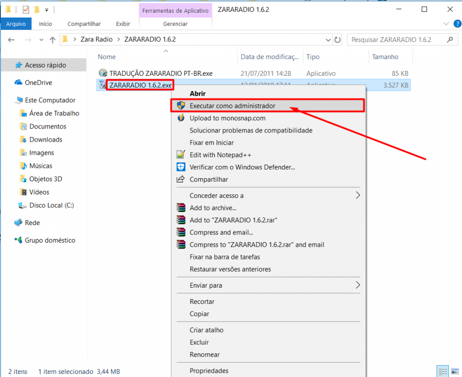The image size is (462, 377).
Task: Choose Propriedades from the context menu
Action: tap(209, 371)
